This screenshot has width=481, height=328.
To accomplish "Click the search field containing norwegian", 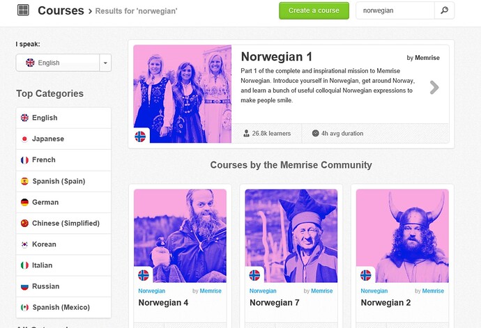I will (x=395, y=10).
